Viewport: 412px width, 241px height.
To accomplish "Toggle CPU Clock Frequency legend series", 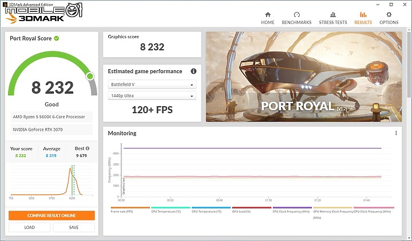I will click(292, 210).
